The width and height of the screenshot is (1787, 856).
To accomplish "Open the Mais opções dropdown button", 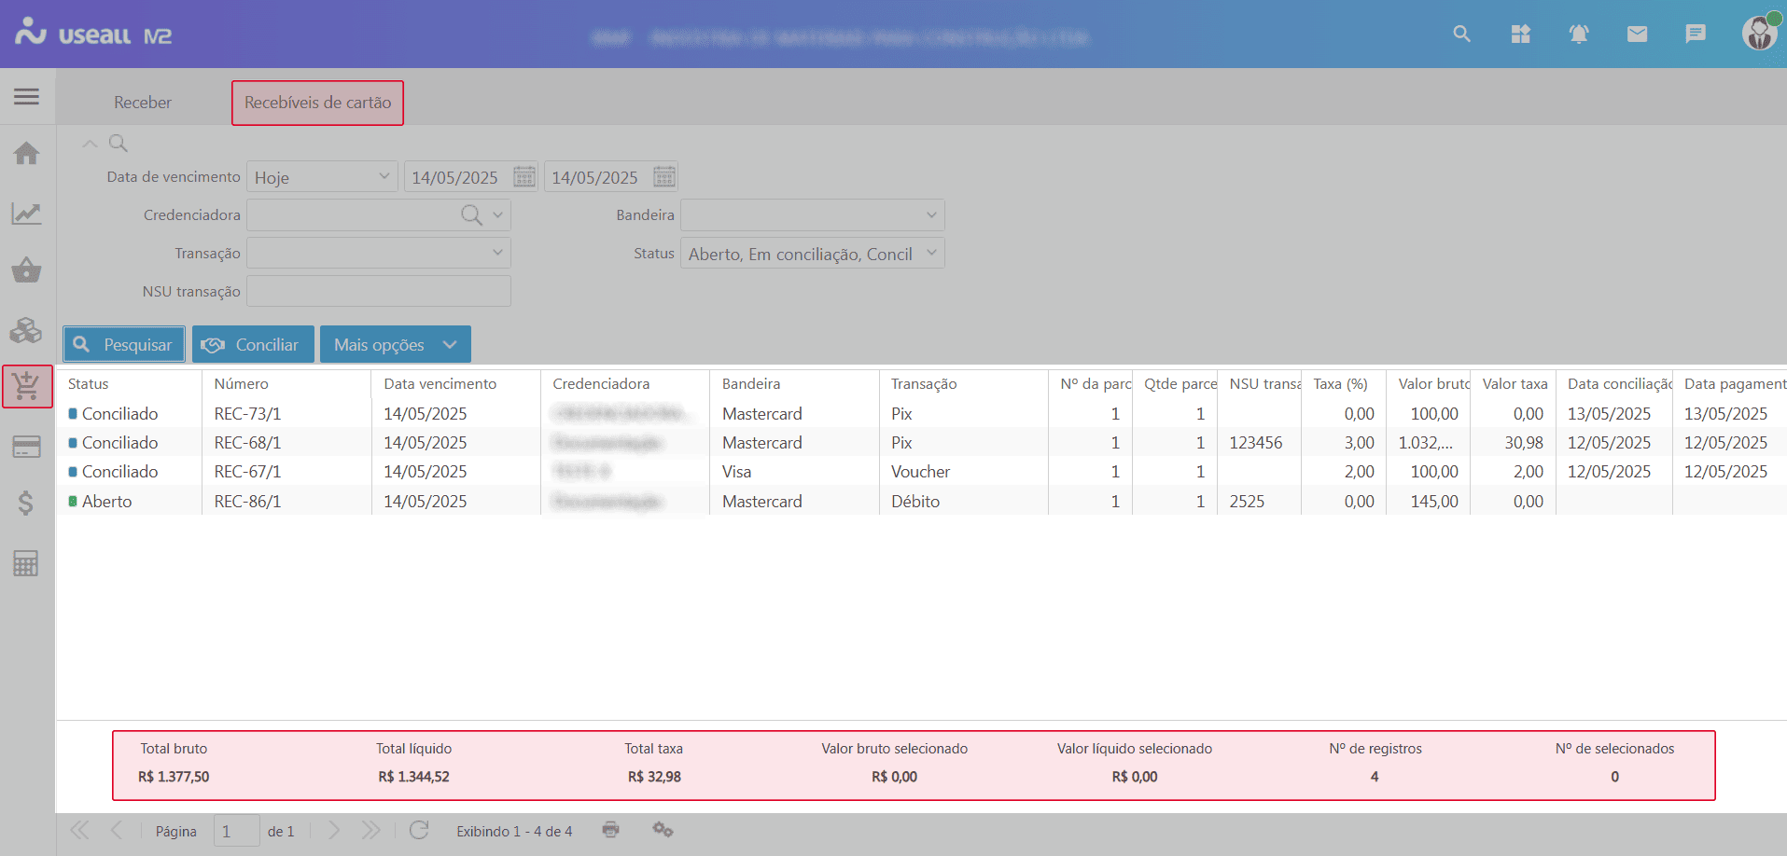I will pos(395,345).
